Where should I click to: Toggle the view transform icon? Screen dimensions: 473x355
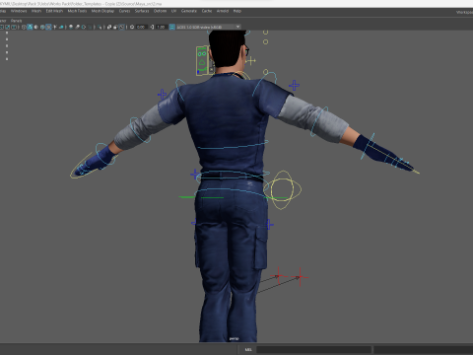click(171, 27)
